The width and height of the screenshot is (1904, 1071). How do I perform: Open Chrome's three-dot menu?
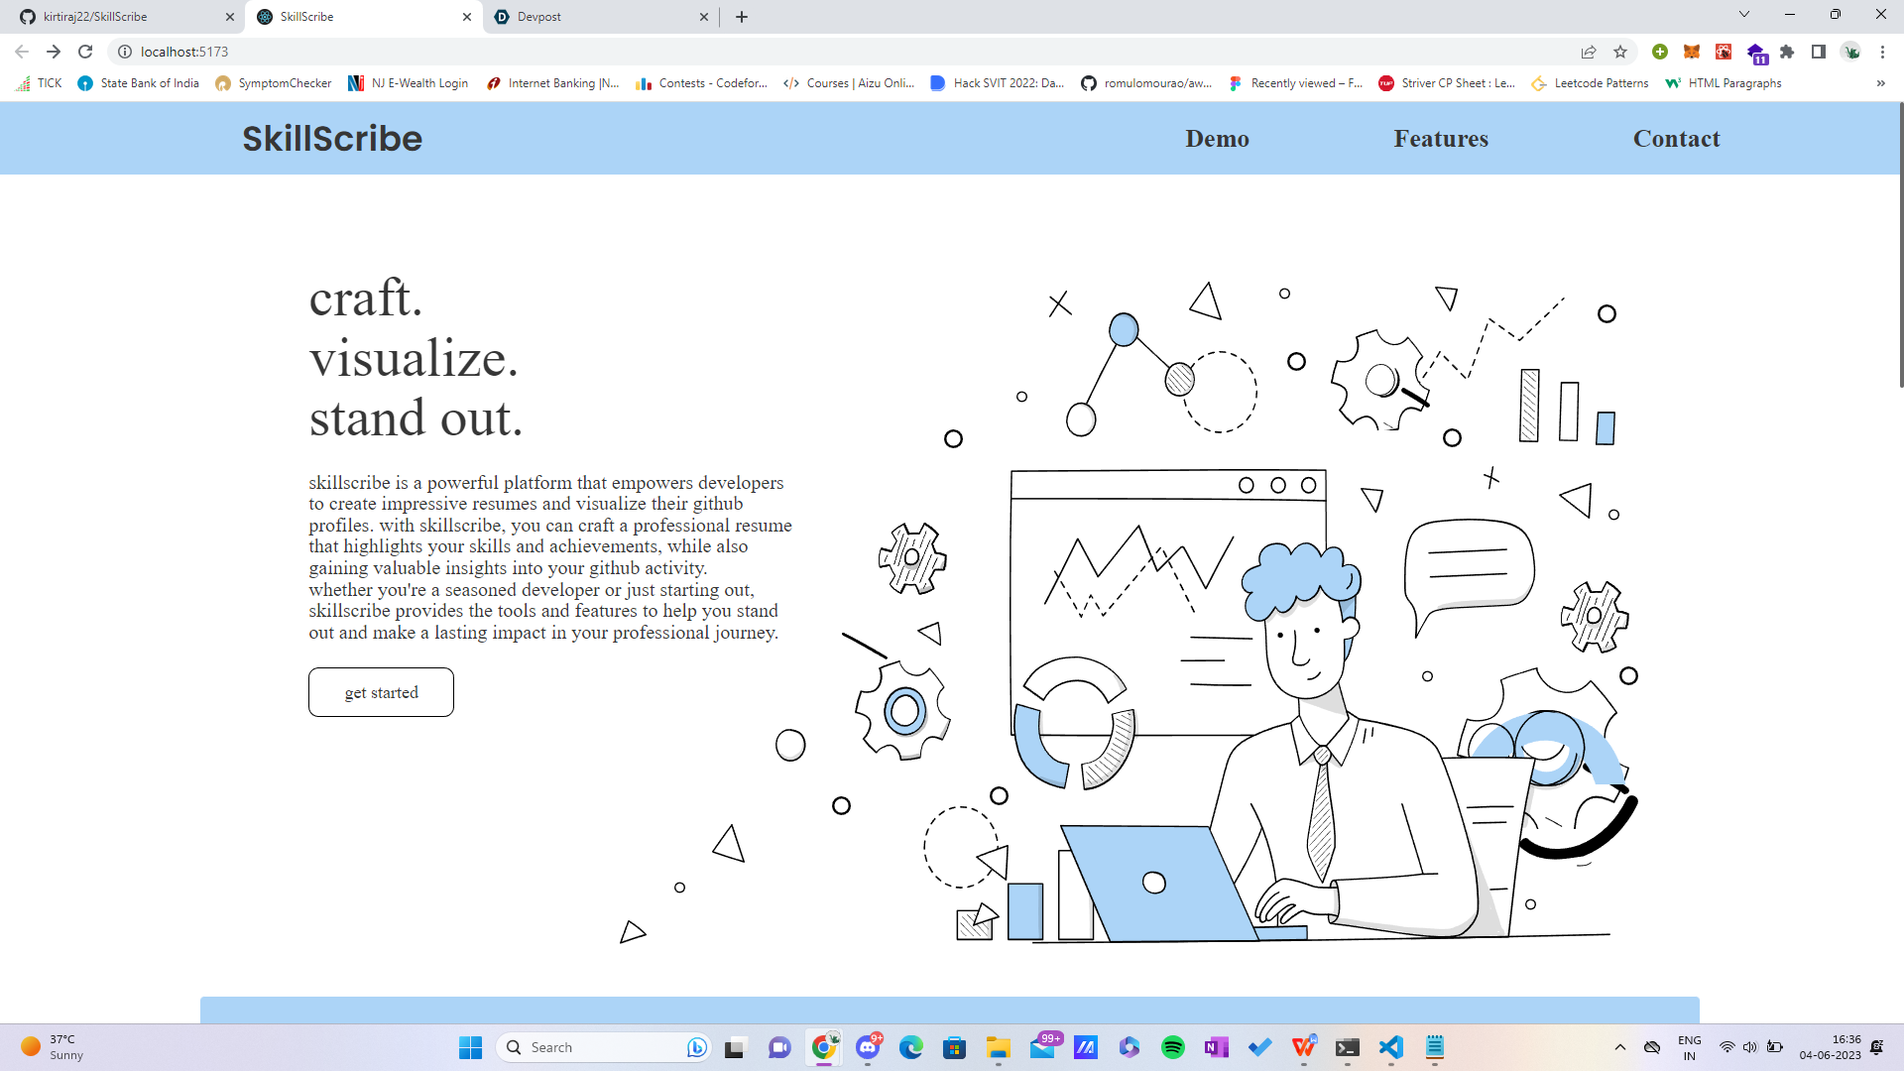click(1882, 52)
